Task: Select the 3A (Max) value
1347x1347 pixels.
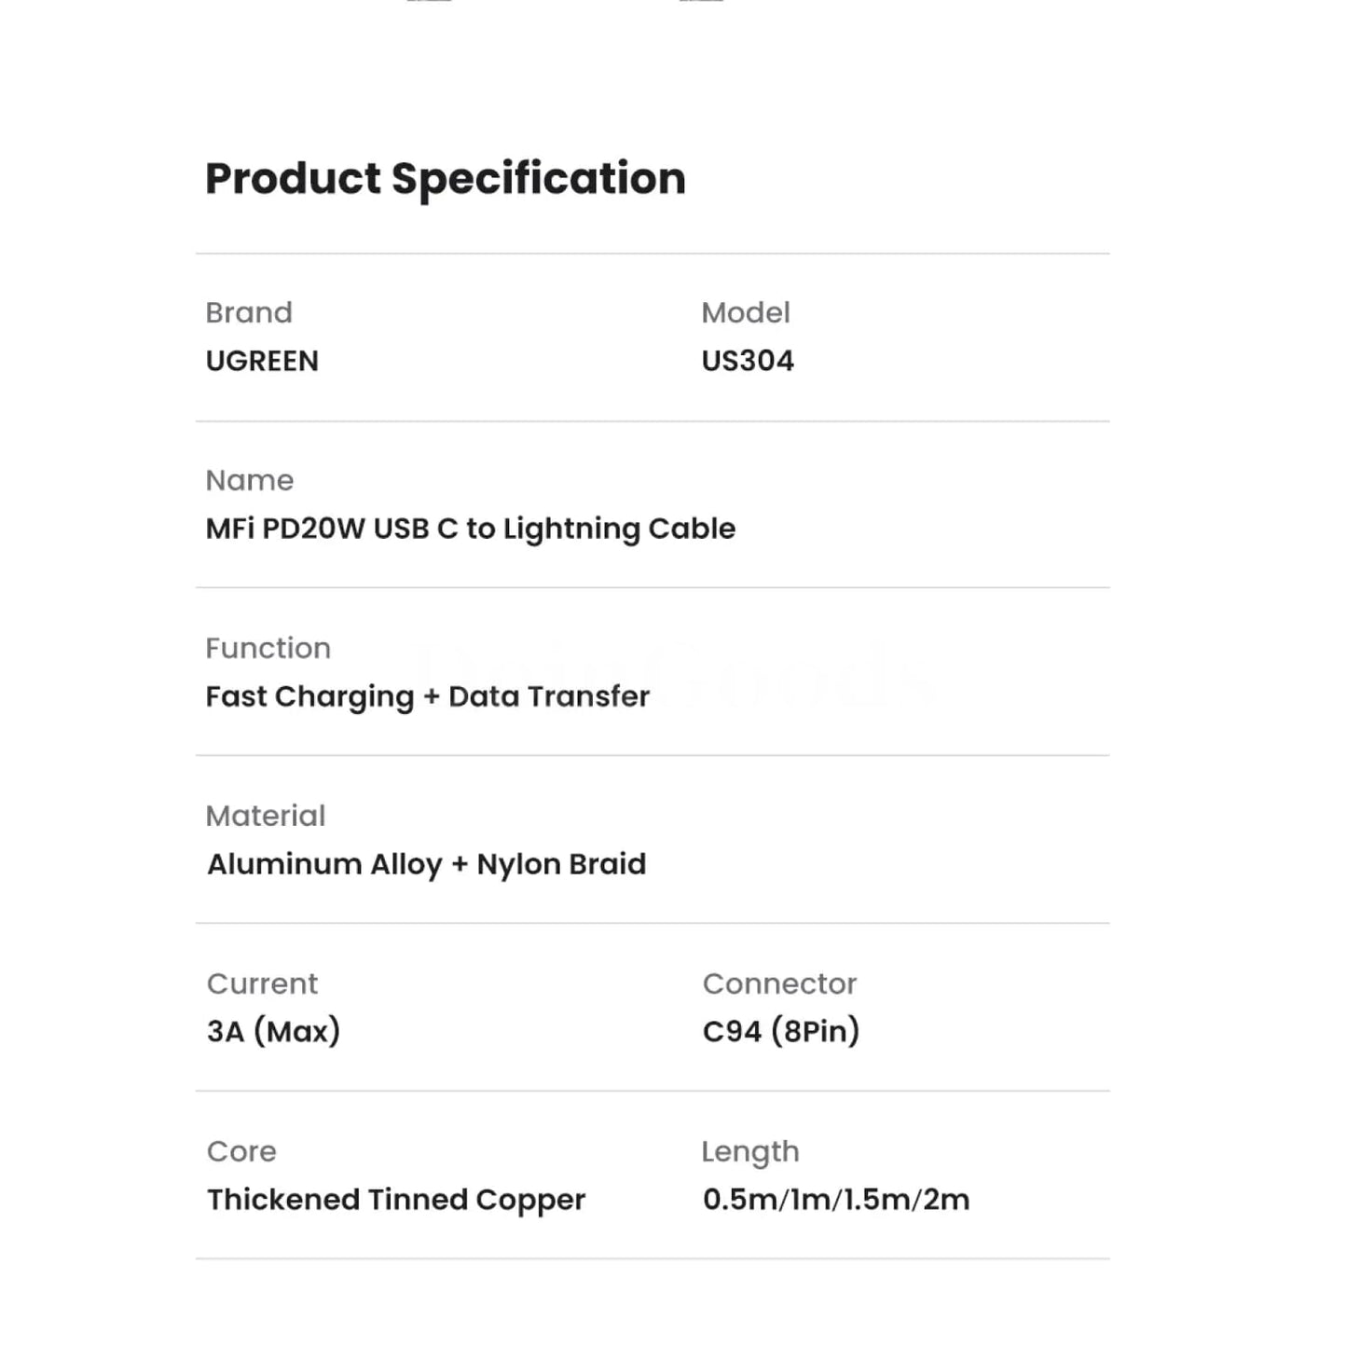Action: click(x=273, y=1031)
